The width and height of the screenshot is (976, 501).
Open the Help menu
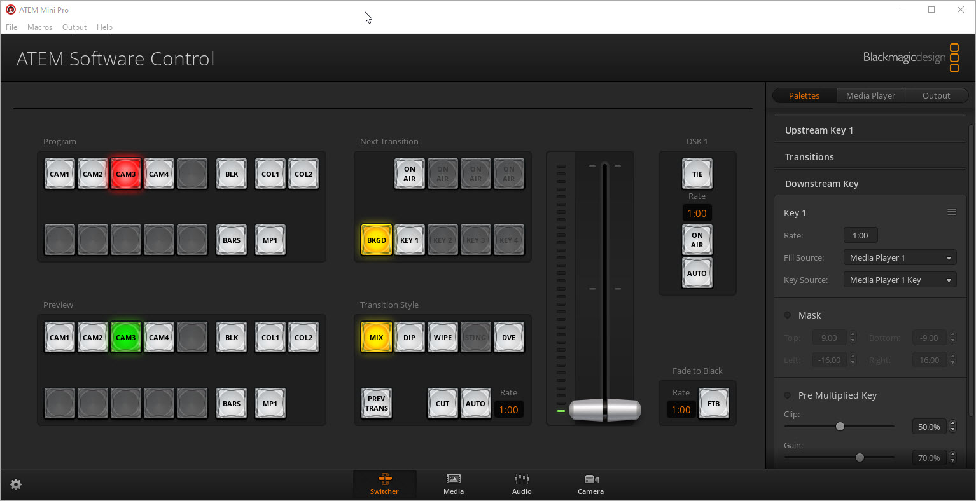coord(104,27)
